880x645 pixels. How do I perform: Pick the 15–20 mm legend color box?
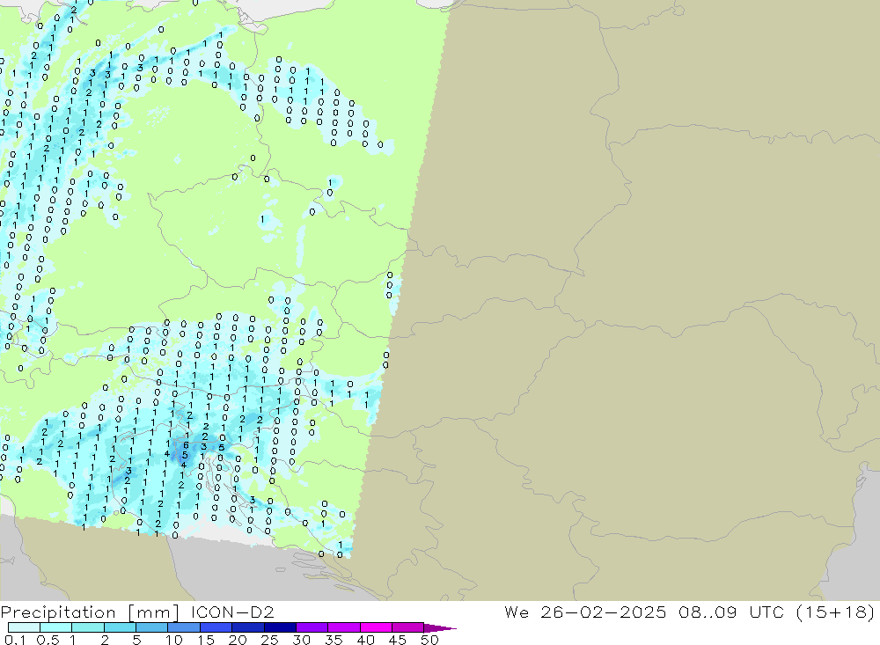(216, 627)
